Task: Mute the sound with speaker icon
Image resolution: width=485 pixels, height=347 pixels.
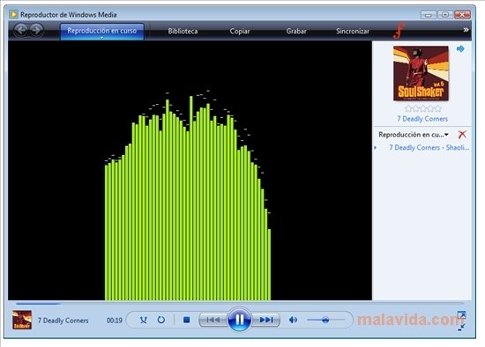Action: click(x=293, y=320)
